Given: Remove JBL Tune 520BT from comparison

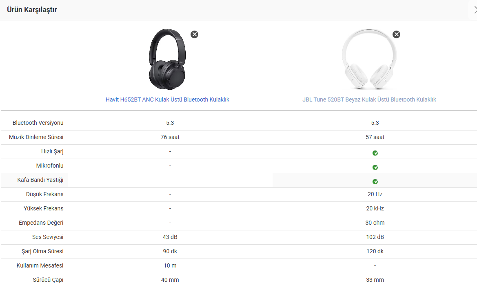Looking at the screenshot, I should (x=396, y=34).
